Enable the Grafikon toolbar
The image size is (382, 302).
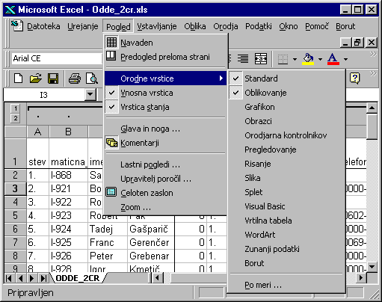pyautogui.click(x=286, y=107)
